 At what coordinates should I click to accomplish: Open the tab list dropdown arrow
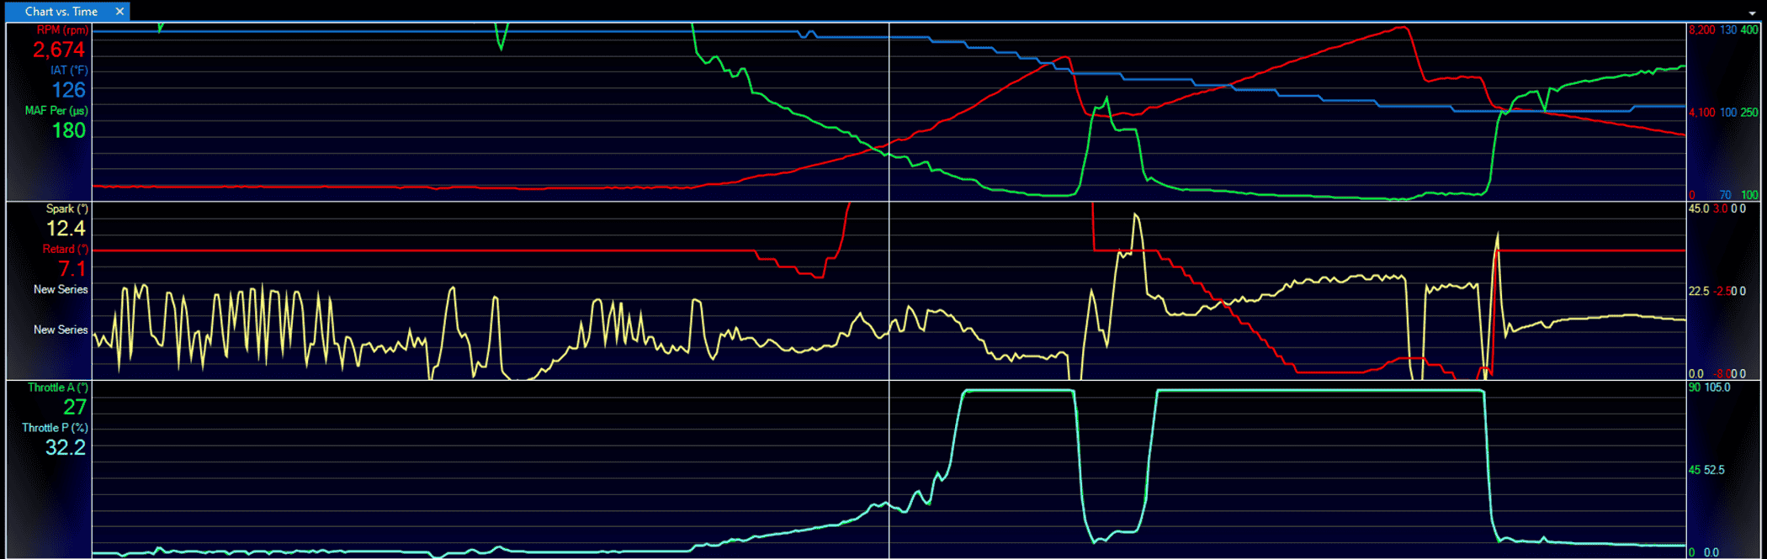tap(1753, 13)
